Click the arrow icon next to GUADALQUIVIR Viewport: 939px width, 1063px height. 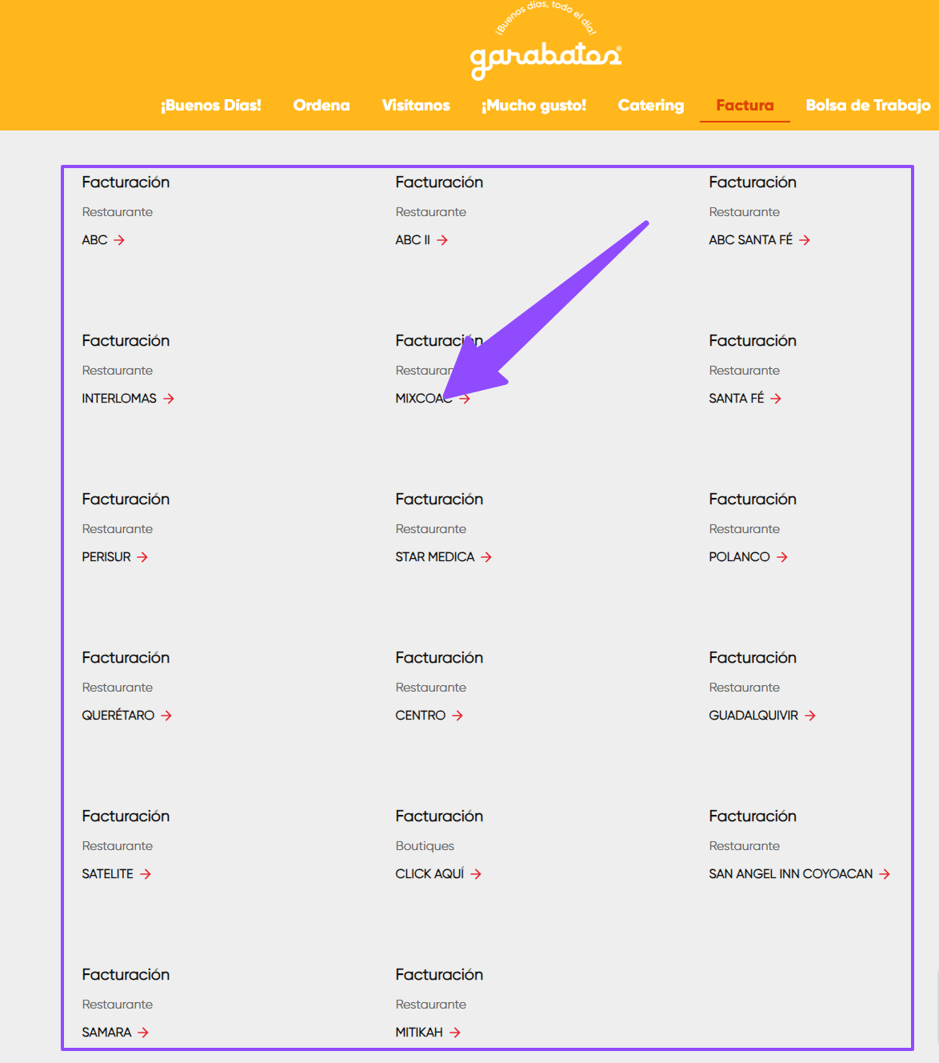(x=810, y=716)
